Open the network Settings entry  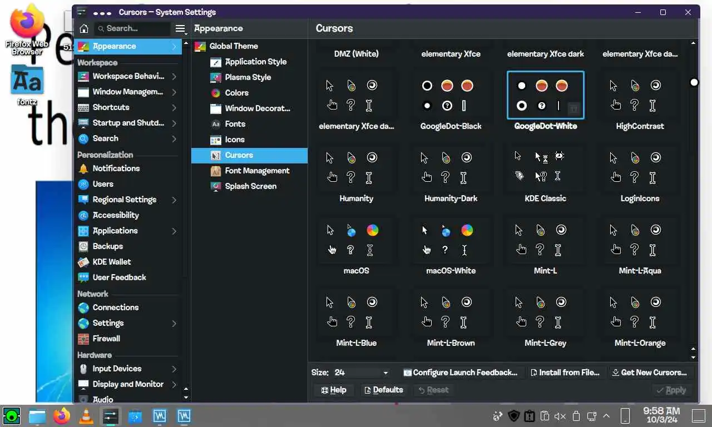coord(128,323)
